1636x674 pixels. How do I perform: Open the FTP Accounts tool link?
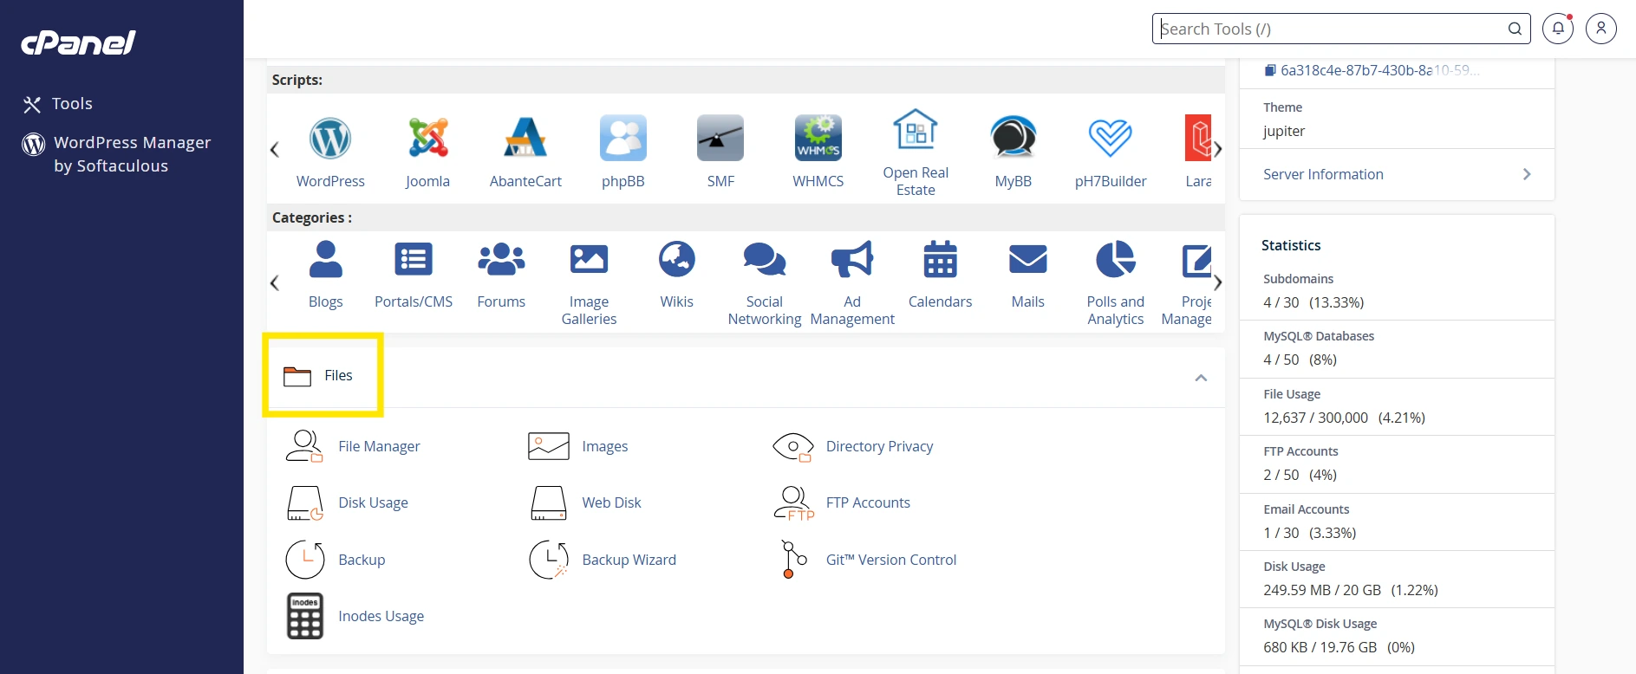coord(868,502)
